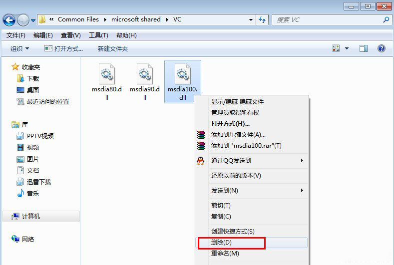Select Common Files in the address path
Image resolution: width=394 pixels, height=265 pixels.
coord(78,19)
